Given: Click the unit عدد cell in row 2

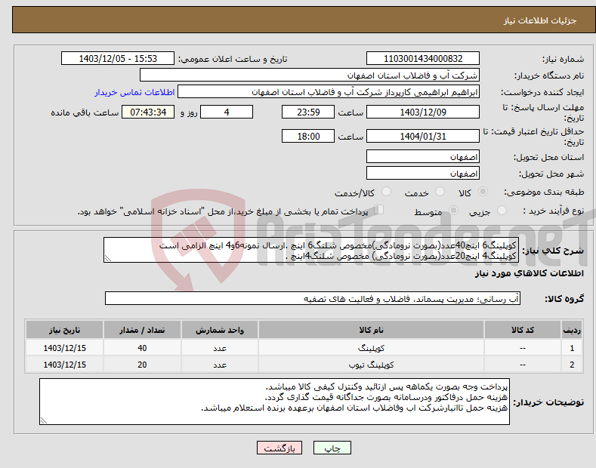Looking at the screenshot, I should tap(220, 365).
